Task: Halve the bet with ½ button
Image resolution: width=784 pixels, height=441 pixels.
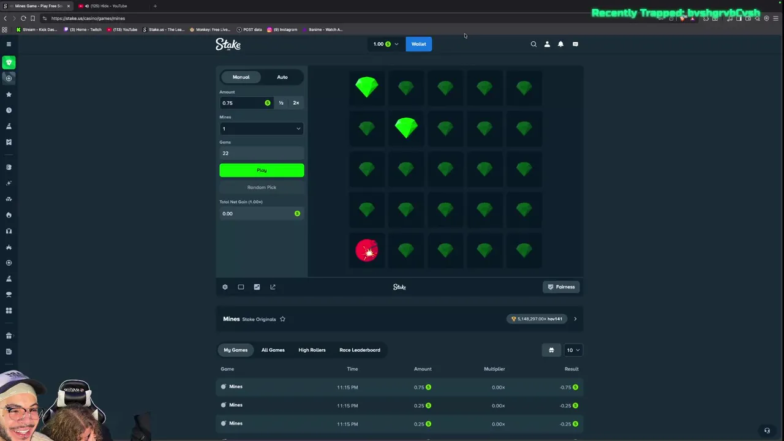Action: click(x=281, y=103)
